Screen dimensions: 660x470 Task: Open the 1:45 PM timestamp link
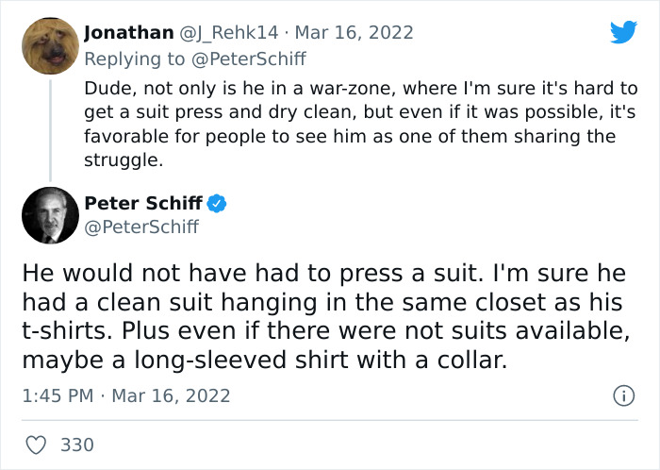tap(58, 396)
